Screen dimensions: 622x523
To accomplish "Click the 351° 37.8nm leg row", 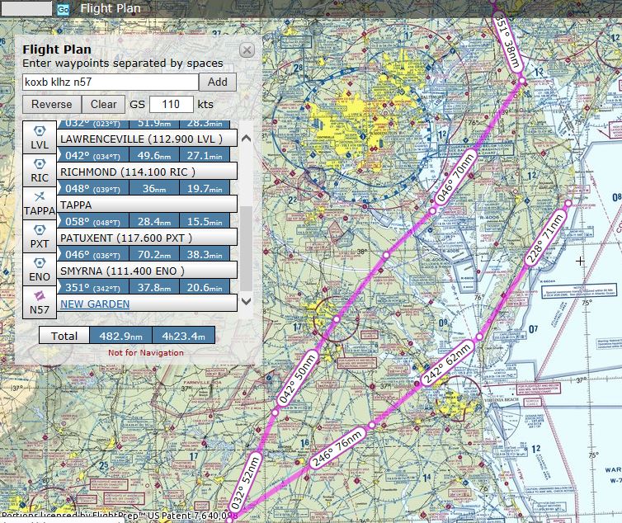I will tap(144, 287).
